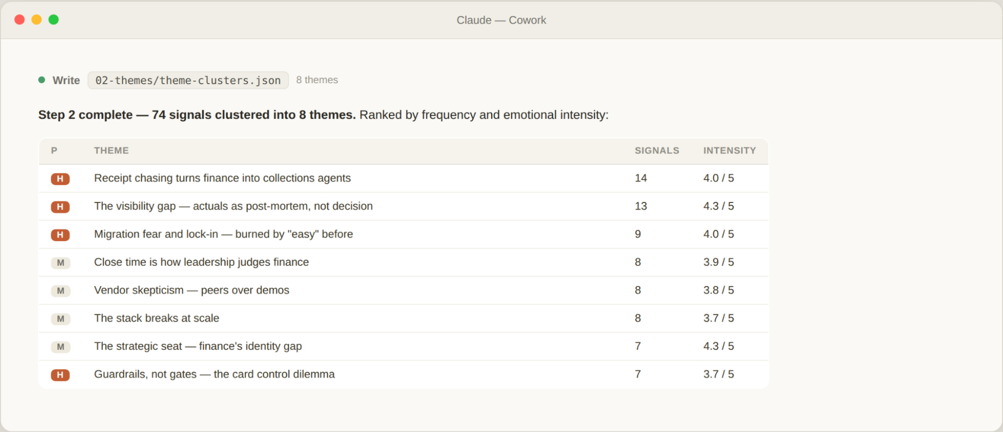1003x432 pixels.
Task: Click intensity 4.0 / 5 for Receipt chasing
Action: tap(719, 178)
